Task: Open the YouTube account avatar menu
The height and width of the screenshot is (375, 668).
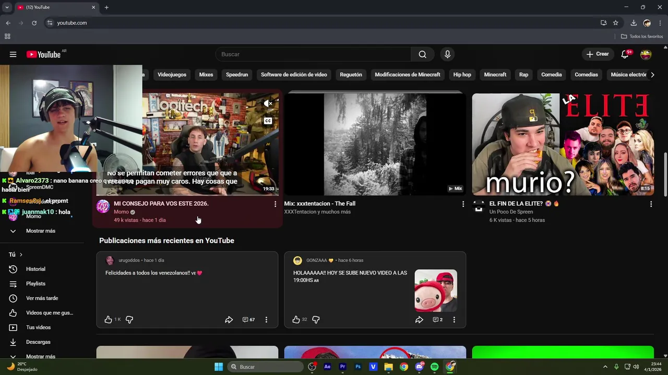Action: 646,54
